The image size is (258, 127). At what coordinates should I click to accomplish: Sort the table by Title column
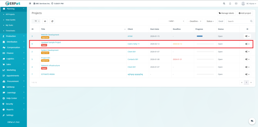point(83,29)
